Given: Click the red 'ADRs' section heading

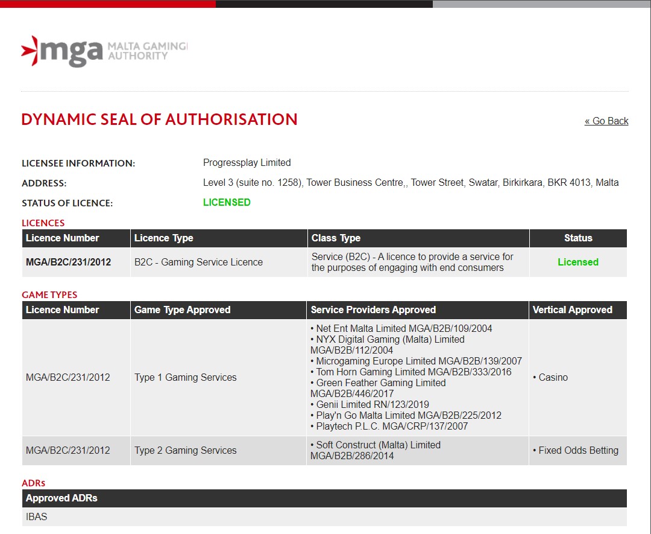Looking at the screenshot, I should coord(33,483).
